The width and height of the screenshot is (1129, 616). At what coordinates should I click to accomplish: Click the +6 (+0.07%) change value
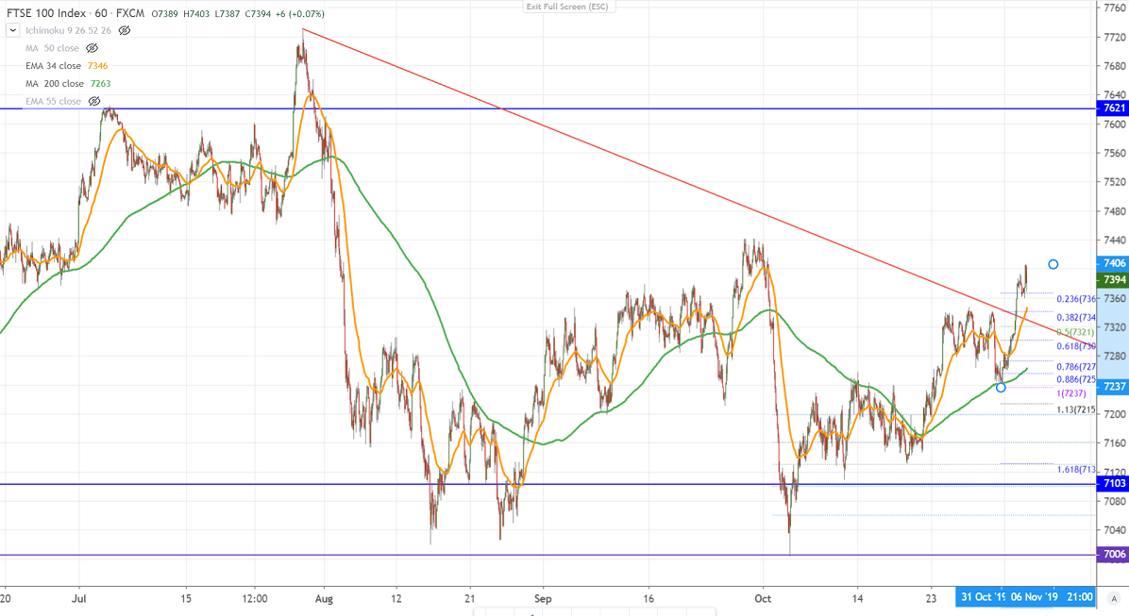click(299, 13)
